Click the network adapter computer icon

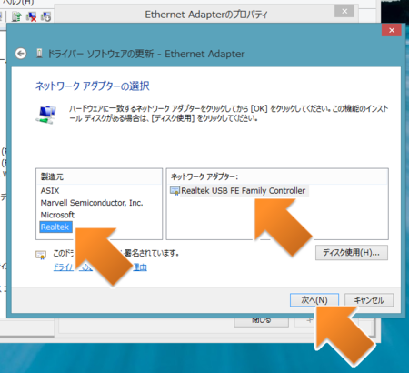[46, 115]
